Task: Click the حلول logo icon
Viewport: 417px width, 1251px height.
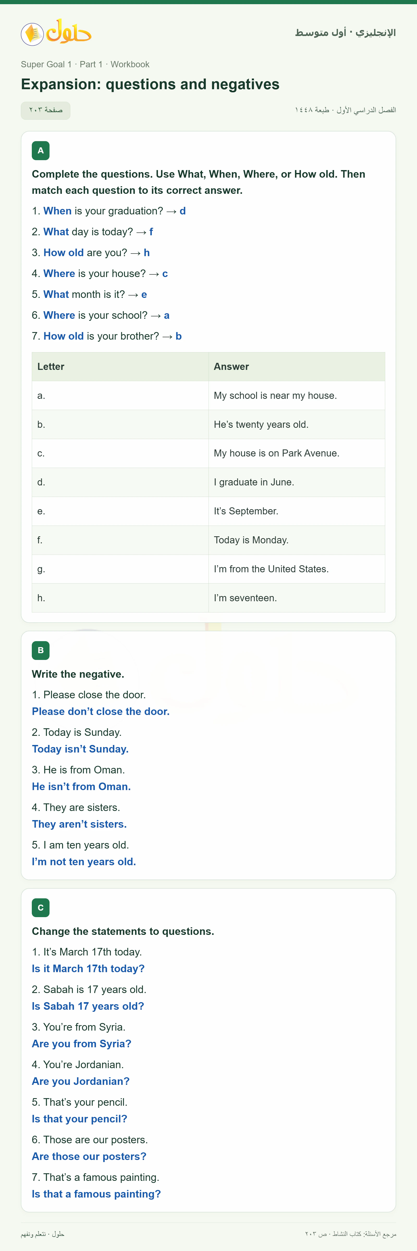Action: coord(56,33)
